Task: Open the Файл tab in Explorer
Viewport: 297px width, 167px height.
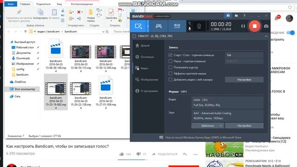Action: click(x=11, y=4)
